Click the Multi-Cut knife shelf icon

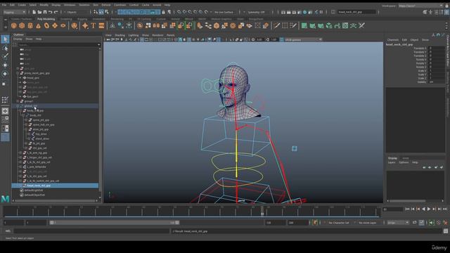[276, 26]
